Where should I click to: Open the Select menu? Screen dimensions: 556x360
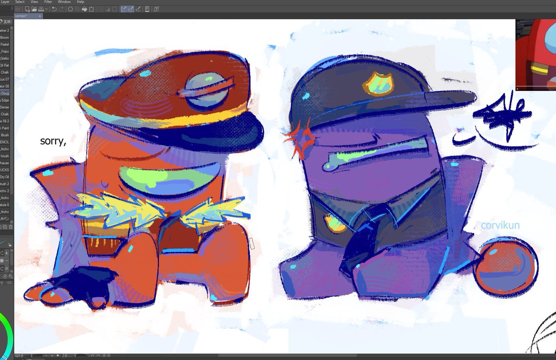20,2
